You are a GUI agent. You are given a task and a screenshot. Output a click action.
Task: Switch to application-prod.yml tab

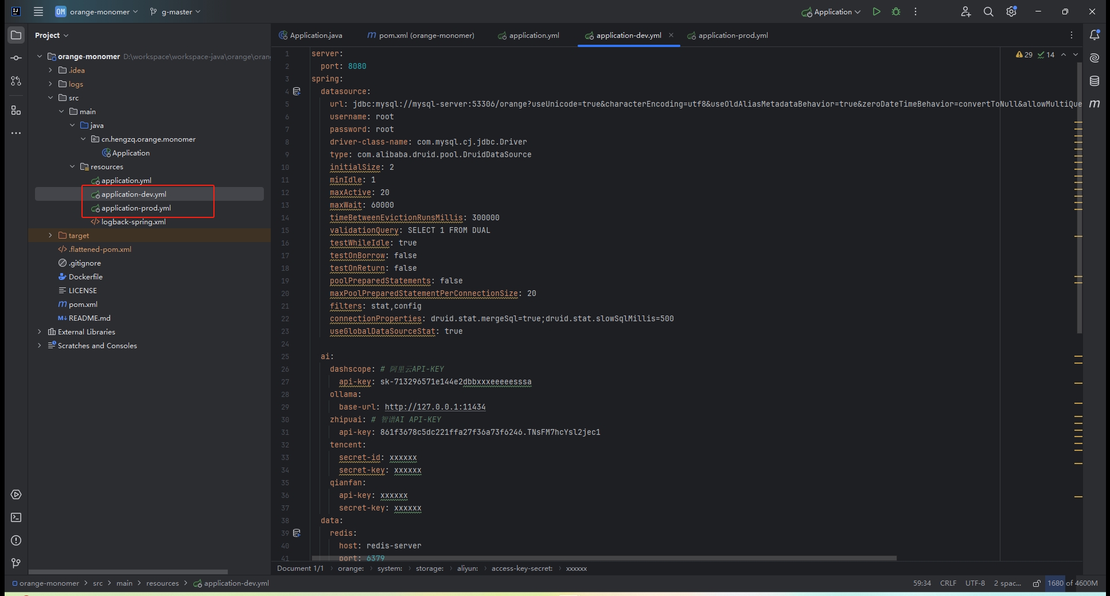coord(727,35)
